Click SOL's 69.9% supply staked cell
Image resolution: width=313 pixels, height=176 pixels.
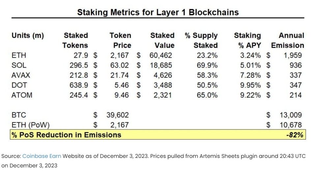pos(207,65)
